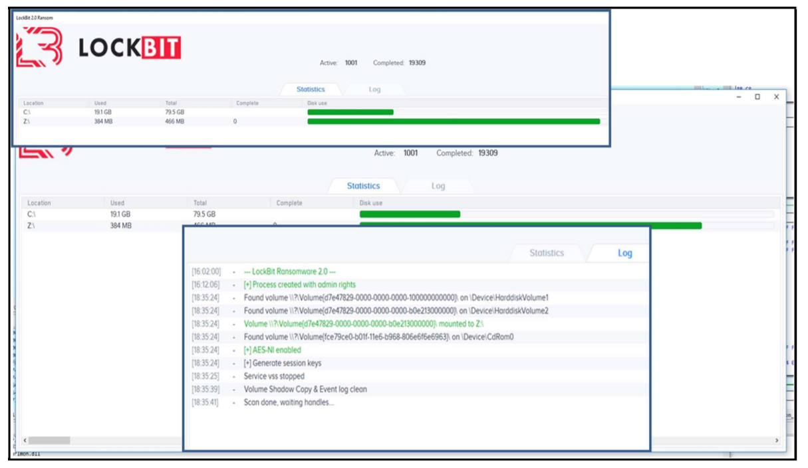
Task: Click the LOCKBIT wordmark in the header
Action: [x=130, y=48]
